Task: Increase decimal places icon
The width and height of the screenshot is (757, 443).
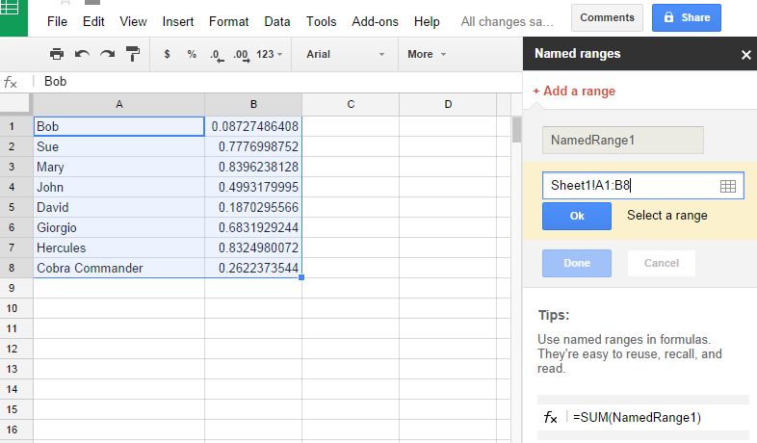Action: [241, 55]
